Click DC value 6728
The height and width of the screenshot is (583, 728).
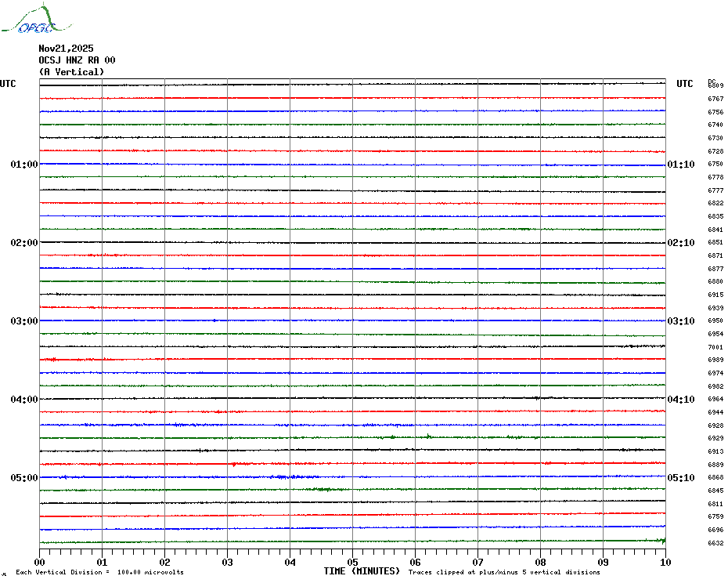tap(715, 151)
